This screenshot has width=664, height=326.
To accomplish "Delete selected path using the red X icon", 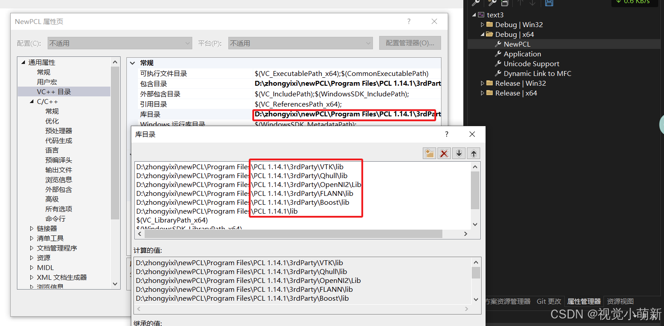I will pos(443,153).
